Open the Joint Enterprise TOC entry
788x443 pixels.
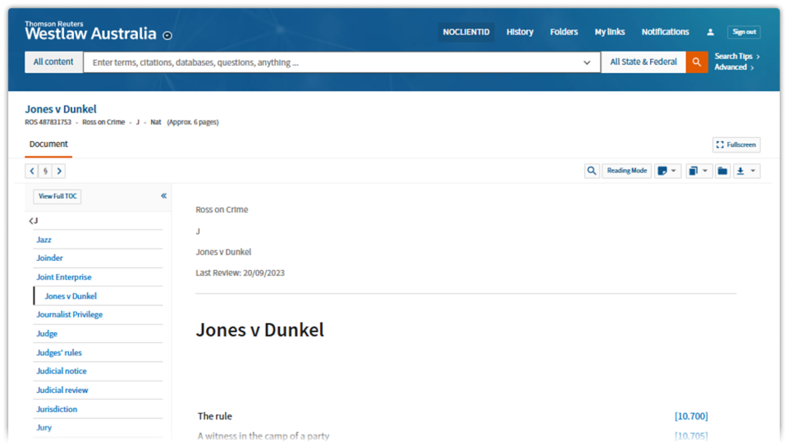(x=64, y=277)
